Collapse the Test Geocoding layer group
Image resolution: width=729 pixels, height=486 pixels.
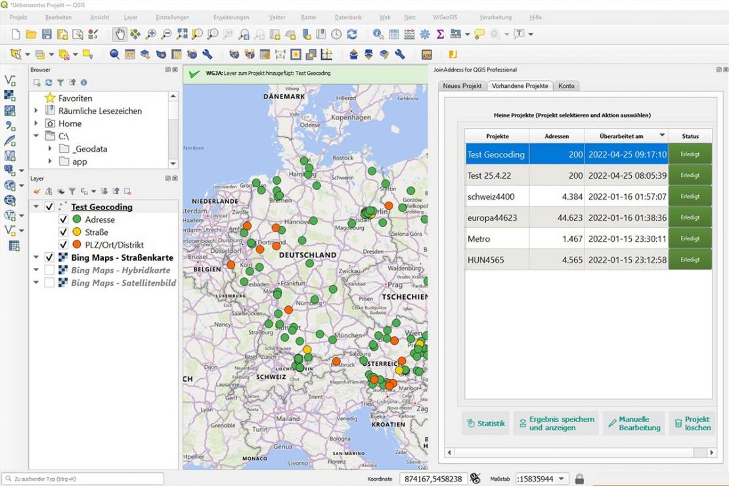coord(36,206)
